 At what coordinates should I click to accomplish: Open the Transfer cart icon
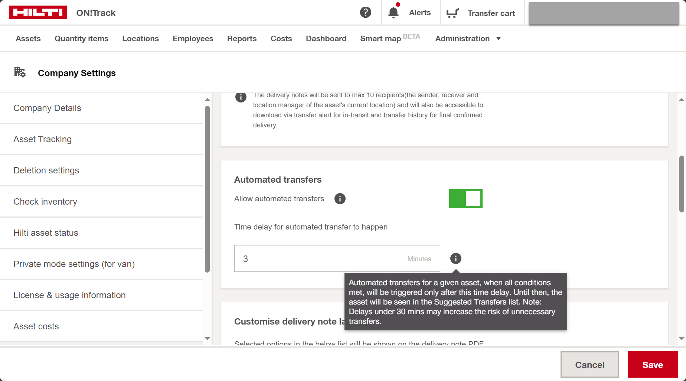tap(452, 13)
